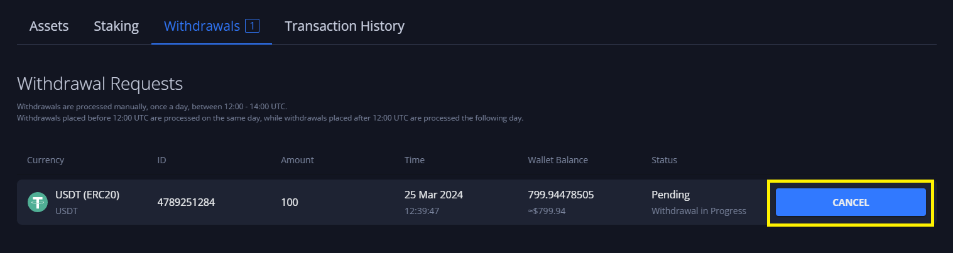
Task: Cancel the pending USDT withdrawal
Action: point(850,202)
